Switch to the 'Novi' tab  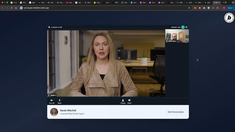(x=41, y=3)
